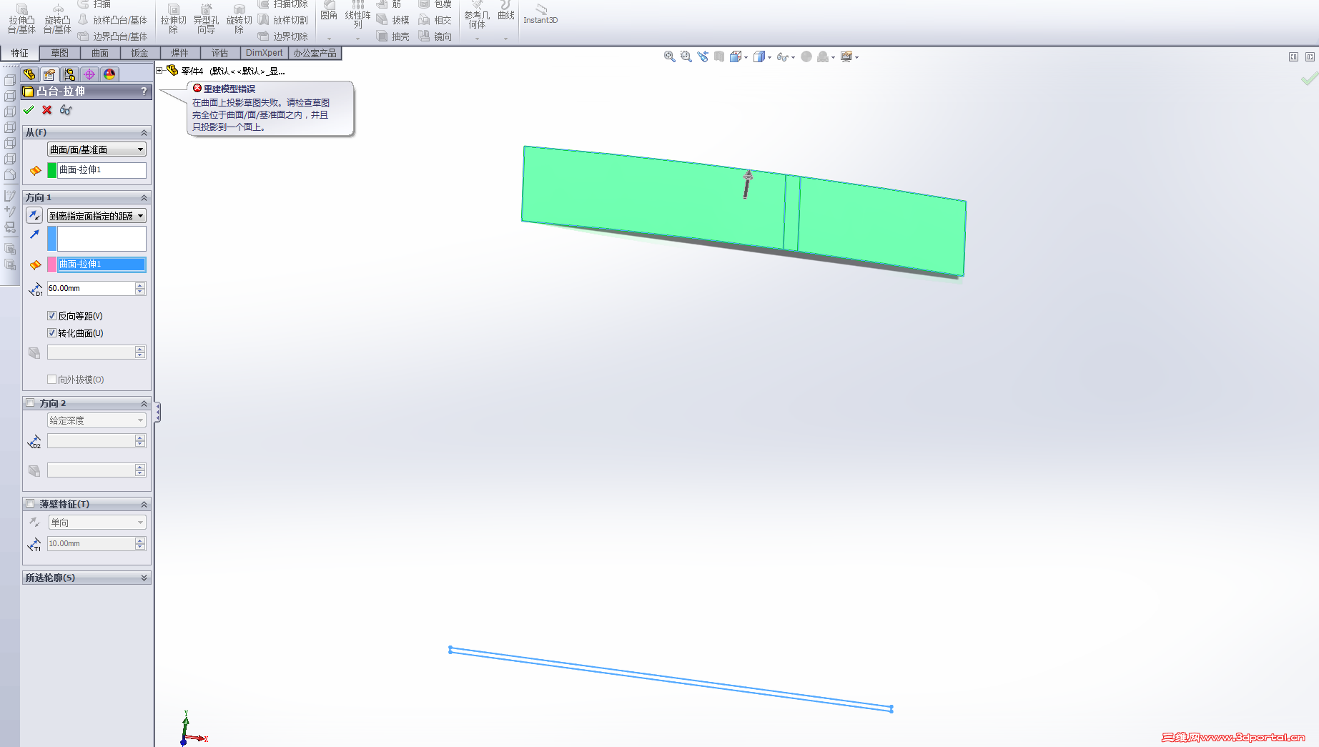Image resolution: width=1319 pixels, height=747 pixels.
Task: Open the View Orientation dropdown arrow
Action: pyautogui.click(x=746, y=57)
